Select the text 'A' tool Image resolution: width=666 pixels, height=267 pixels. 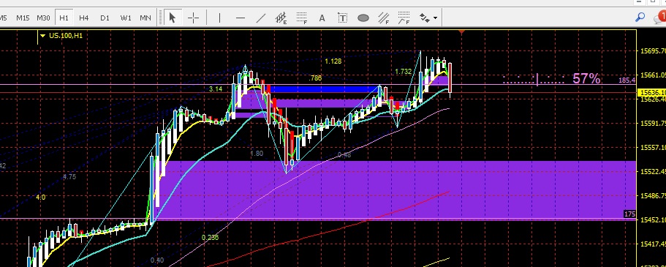pyautogui.click(x=322, y=18)
